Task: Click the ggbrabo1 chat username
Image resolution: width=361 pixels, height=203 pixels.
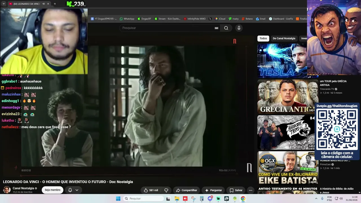Action: 9,81
